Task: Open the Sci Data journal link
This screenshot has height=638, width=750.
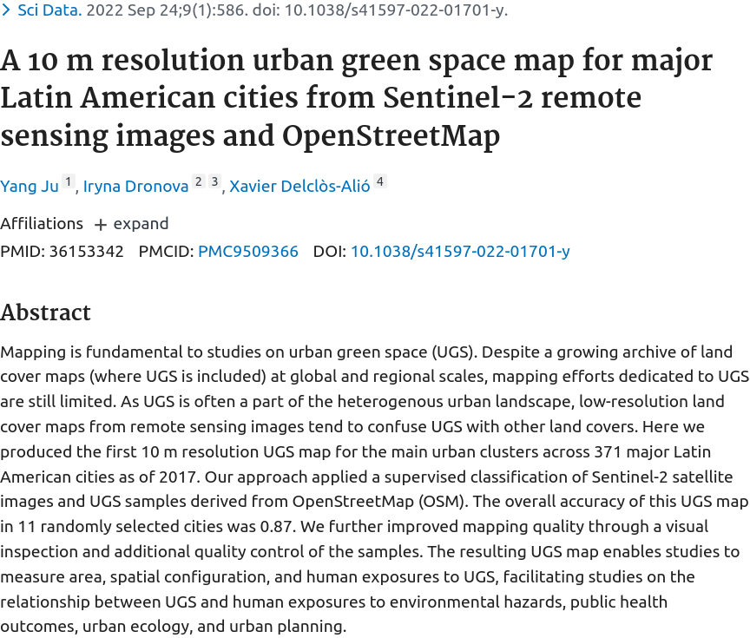Action: (x=49, y=10)
